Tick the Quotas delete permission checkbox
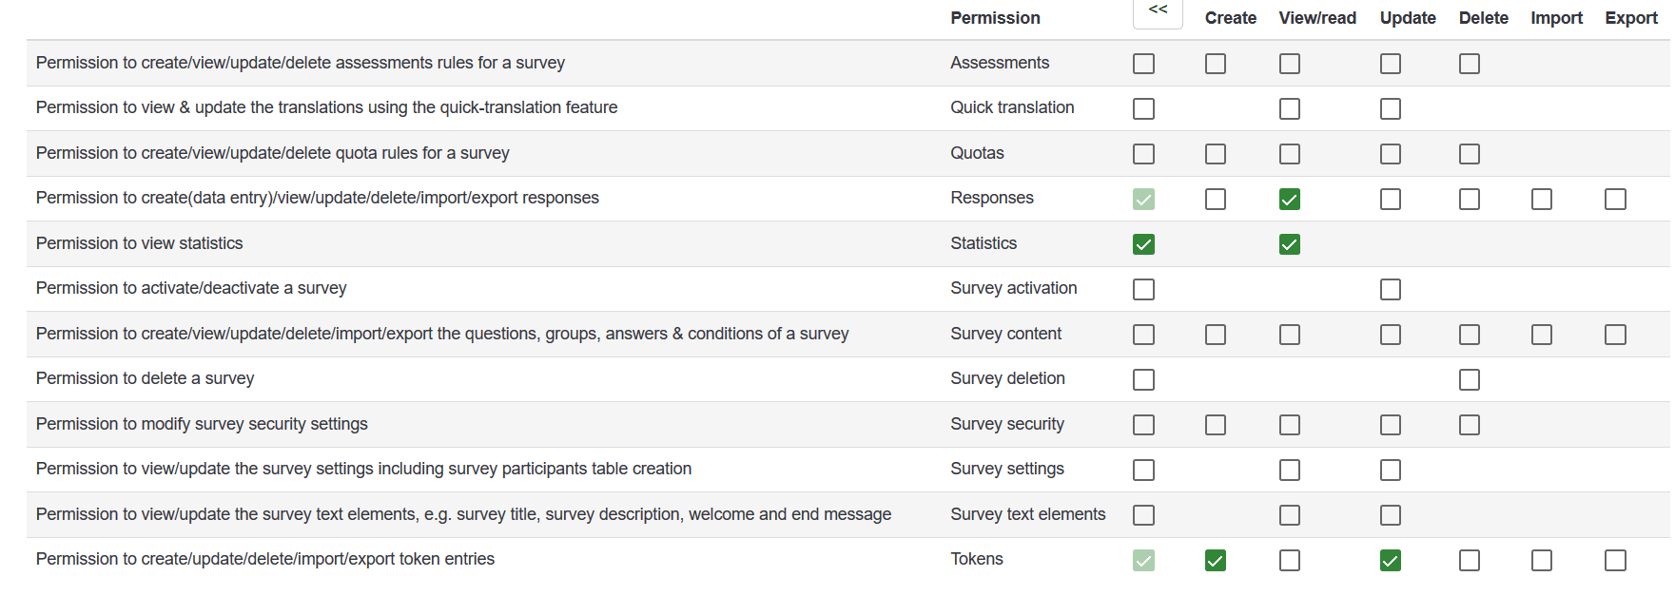The width and height of the screenshot is (1675, 596). pyautogui.click(x=1470, y=154)
